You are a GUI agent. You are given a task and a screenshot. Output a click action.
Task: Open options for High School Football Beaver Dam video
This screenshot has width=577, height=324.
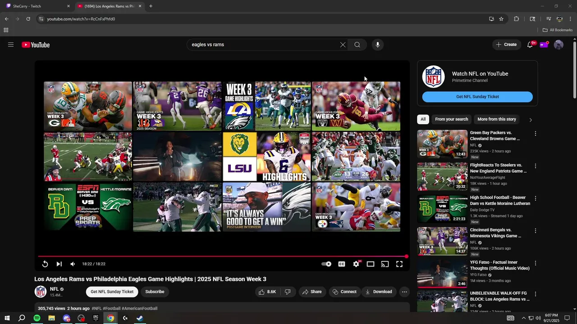pos(536,198)
